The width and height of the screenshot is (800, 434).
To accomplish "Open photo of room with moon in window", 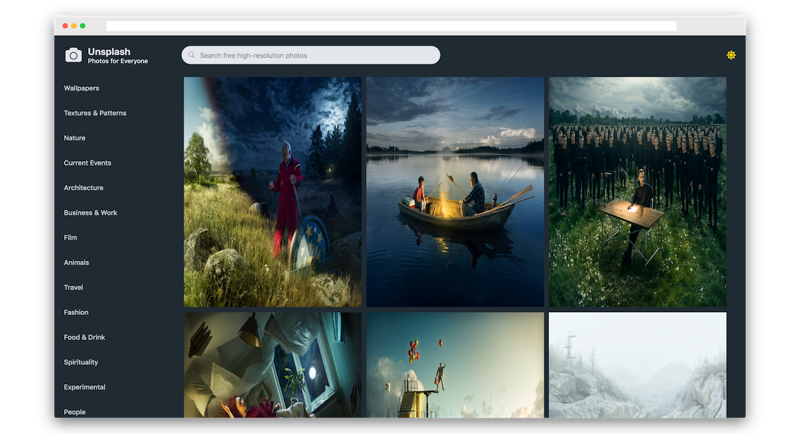I will pyautogui.click(x=273, y=365).
